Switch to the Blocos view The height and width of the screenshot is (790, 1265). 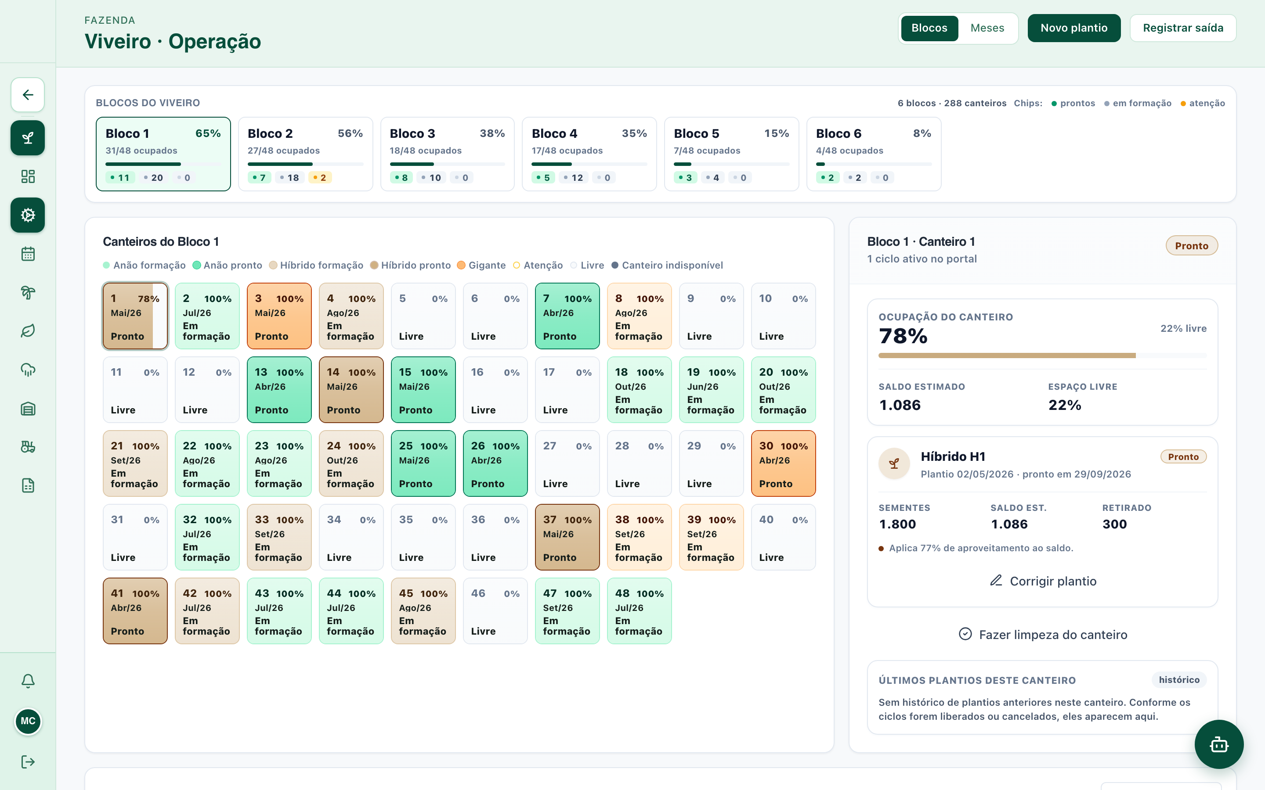(x=929, y=28)
